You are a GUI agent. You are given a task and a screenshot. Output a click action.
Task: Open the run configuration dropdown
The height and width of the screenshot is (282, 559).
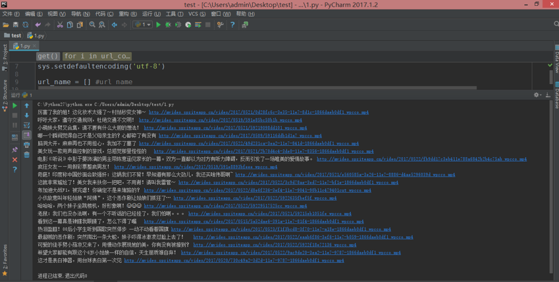coord(142,25)
